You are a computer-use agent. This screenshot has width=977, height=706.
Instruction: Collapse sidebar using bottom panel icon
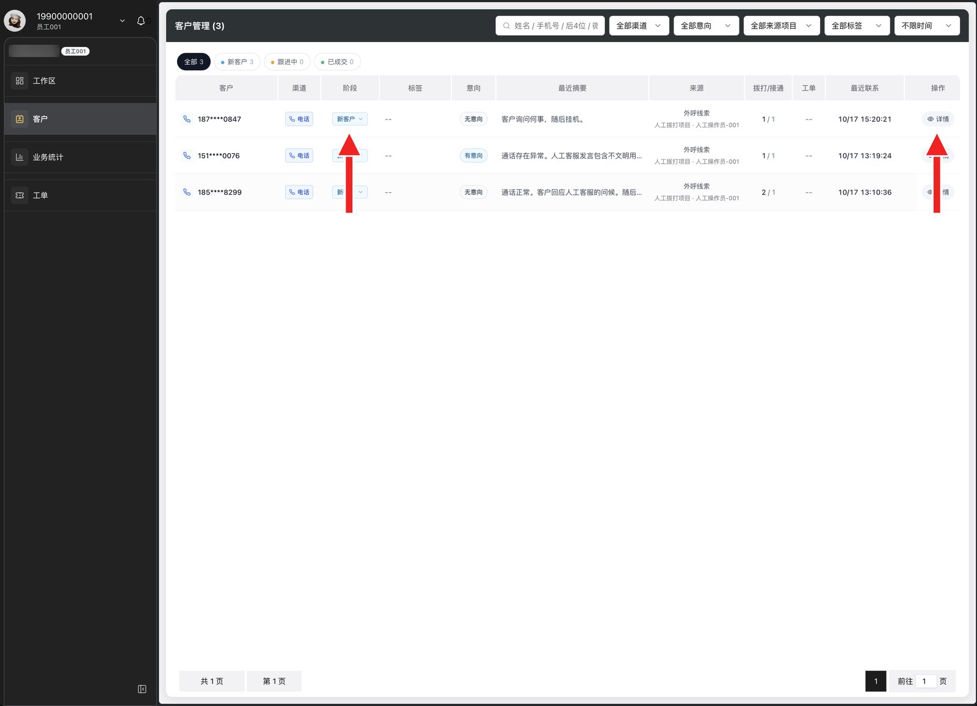[142, 689]
